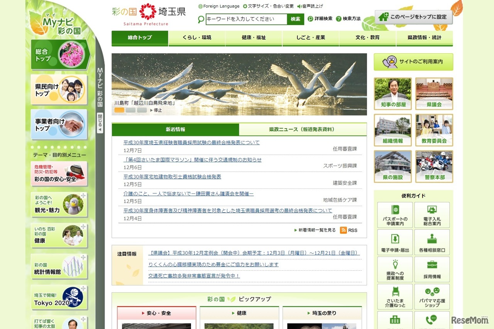
Task: Open Foreign Language globe link
Action: pos(219,6)
